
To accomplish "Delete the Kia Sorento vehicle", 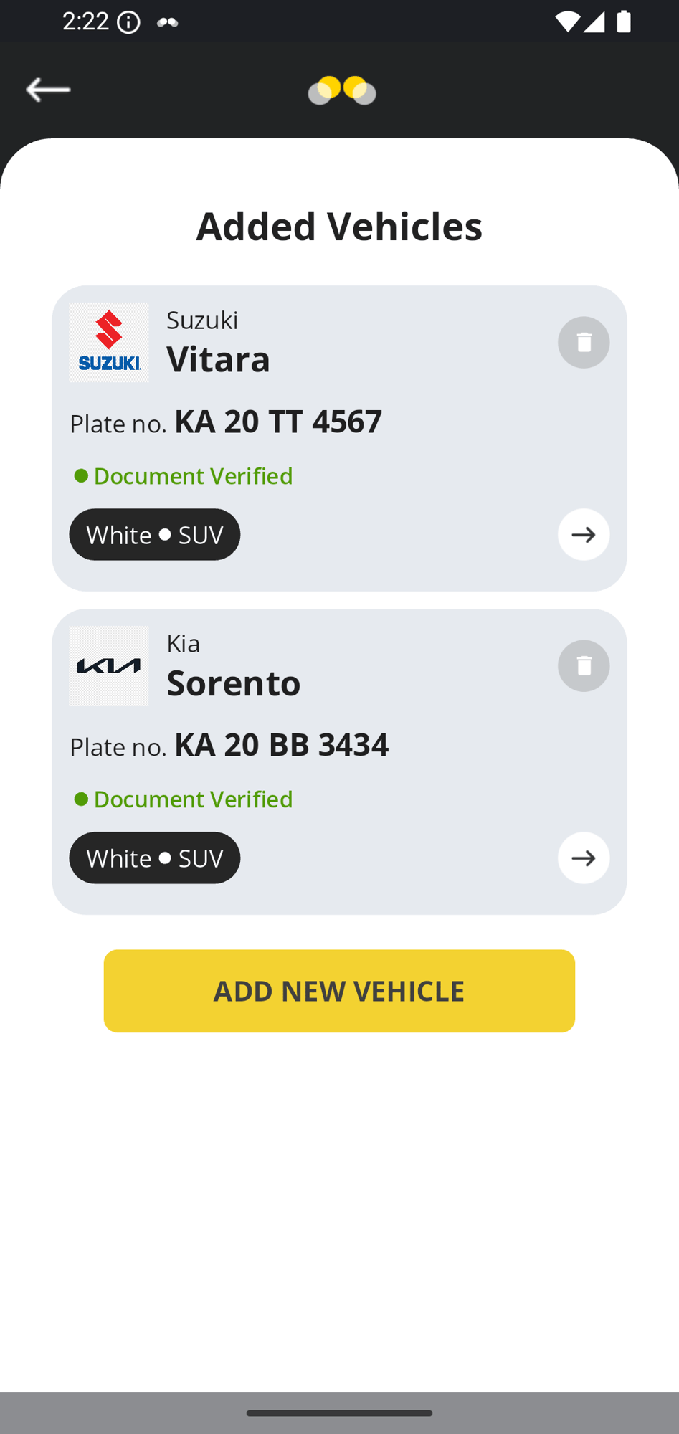I will (584, 666).
